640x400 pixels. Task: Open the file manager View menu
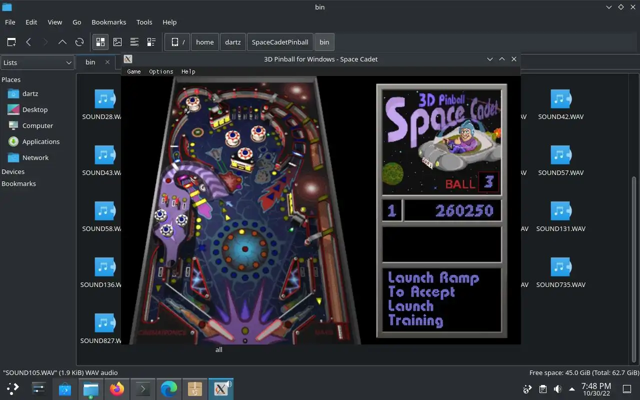[x=54, y=22]
